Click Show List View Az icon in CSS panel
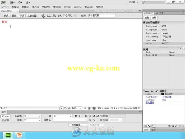 pyautogui.click(x=150, y=126)
